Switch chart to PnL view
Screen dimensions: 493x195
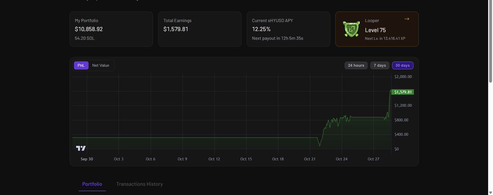click(x=81, y=65)
